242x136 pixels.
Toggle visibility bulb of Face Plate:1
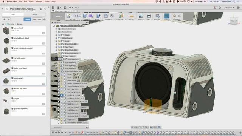tap(59, 47)
